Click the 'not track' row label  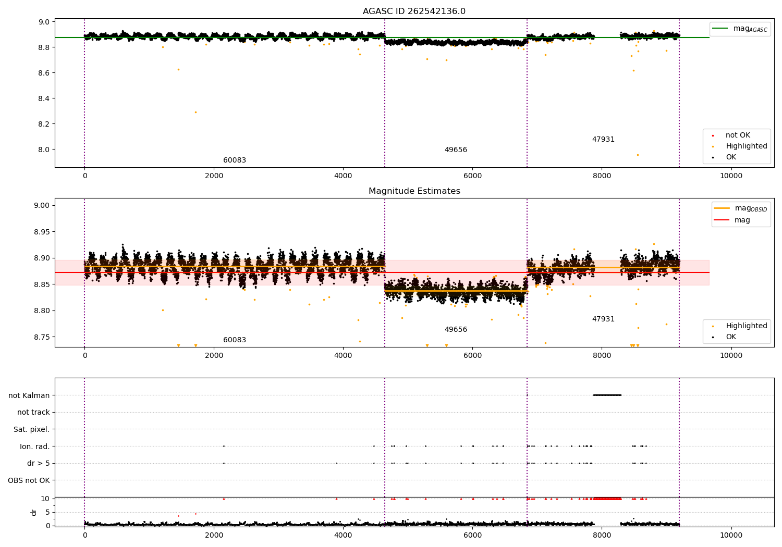33,413
